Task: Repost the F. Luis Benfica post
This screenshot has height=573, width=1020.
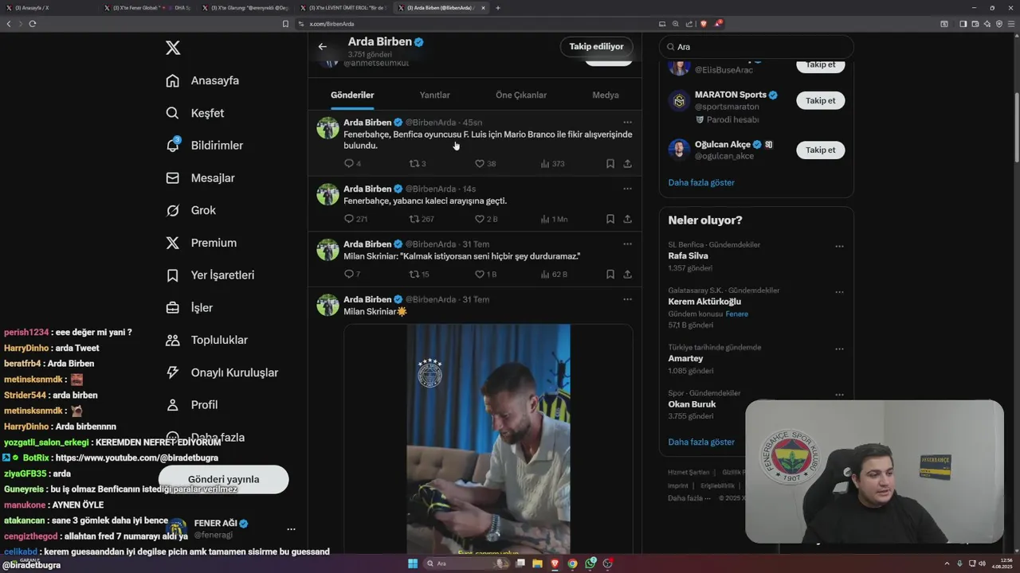Action: pos(418,164)
